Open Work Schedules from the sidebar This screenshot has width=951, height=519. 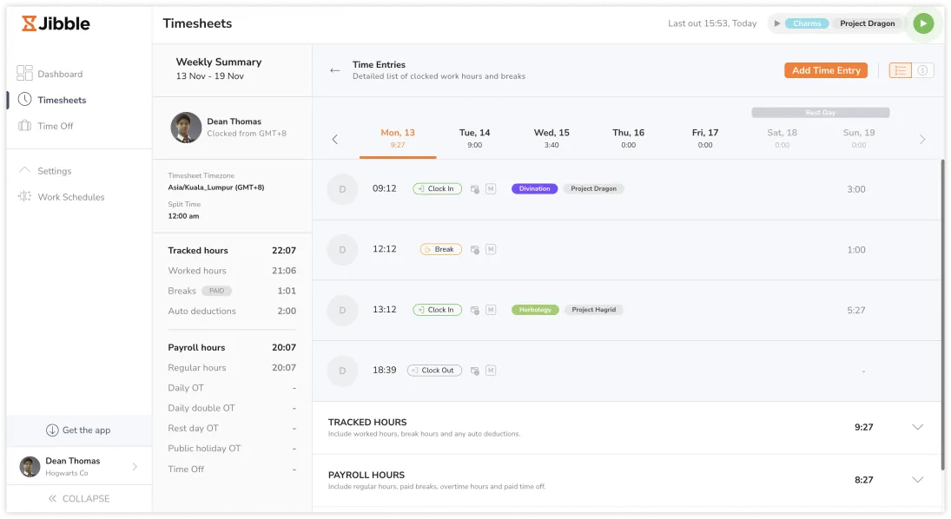point(70,197)
